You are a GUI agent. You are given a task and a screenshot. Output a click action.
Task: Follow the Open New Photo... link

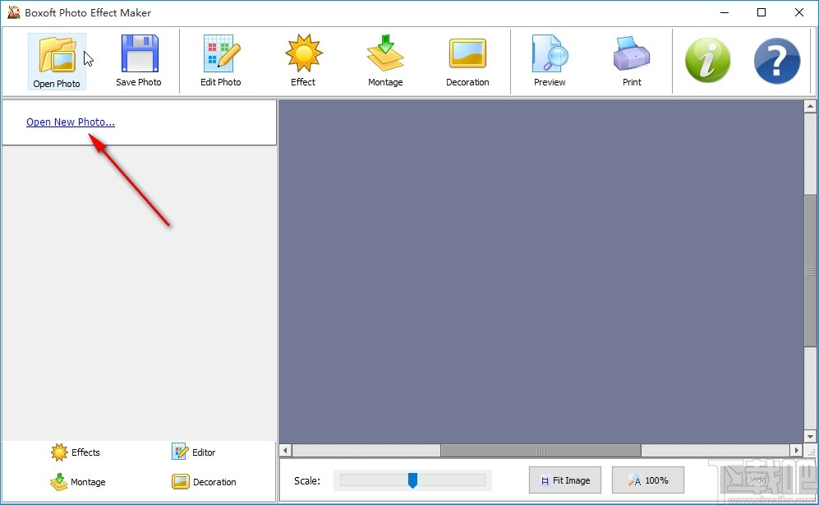(71, 122)
